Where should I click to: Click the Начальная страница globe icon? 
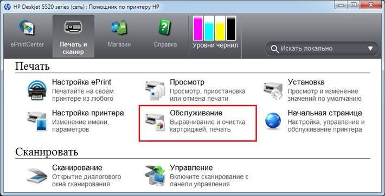pyautogui.click(x=273, y=121)
